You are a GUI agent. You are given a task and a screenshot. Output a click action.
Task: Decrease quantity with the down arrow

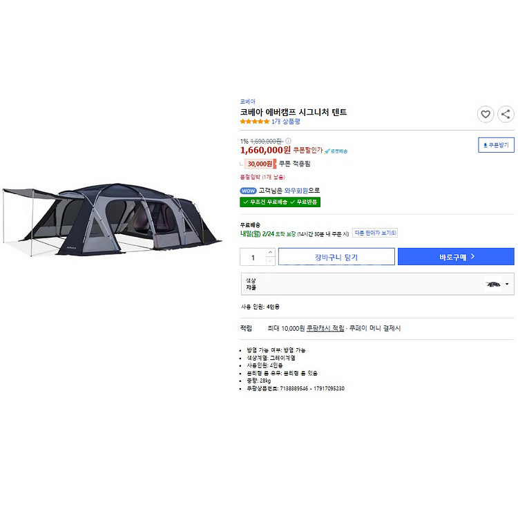click(x=270, y=261)
